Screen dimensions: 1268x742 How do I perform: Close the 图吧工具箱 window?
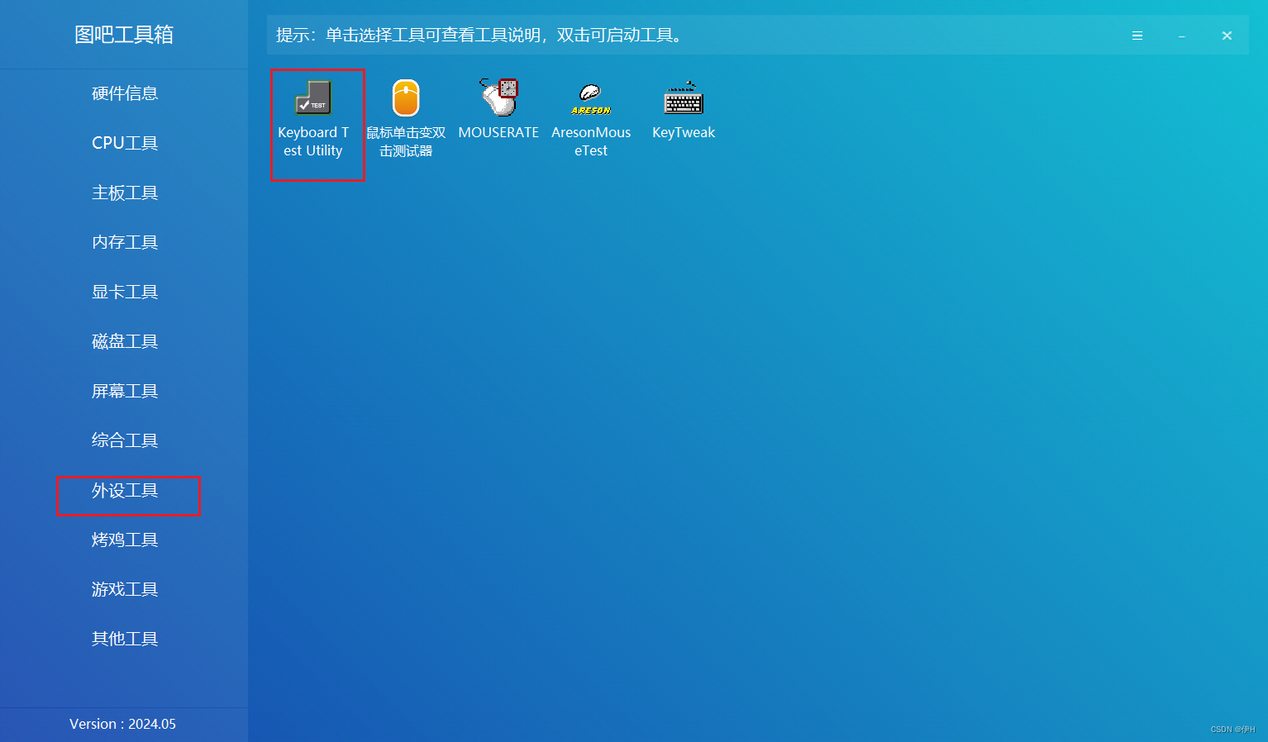[1227, 36]
